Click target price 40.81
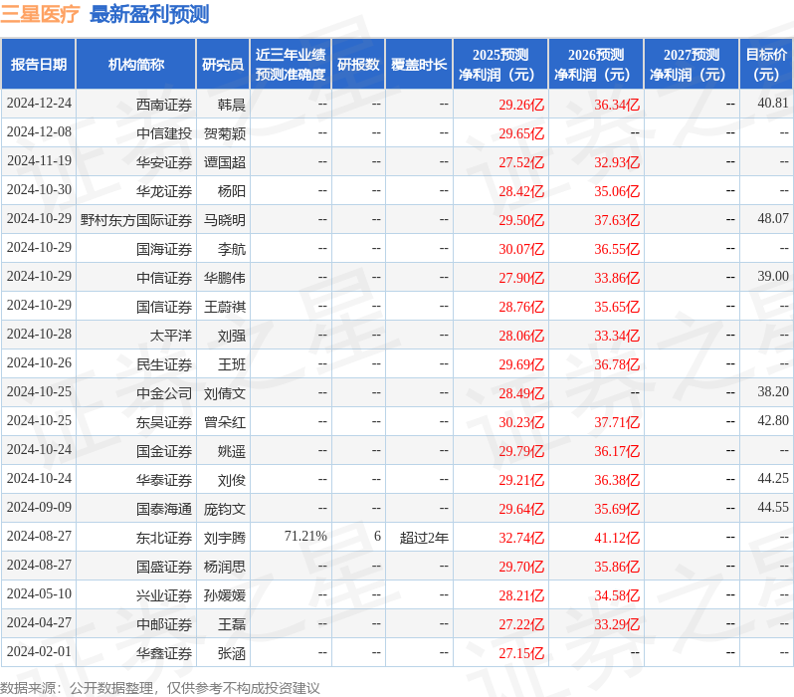Screen dimensions: 794x697 click(773, 103)
